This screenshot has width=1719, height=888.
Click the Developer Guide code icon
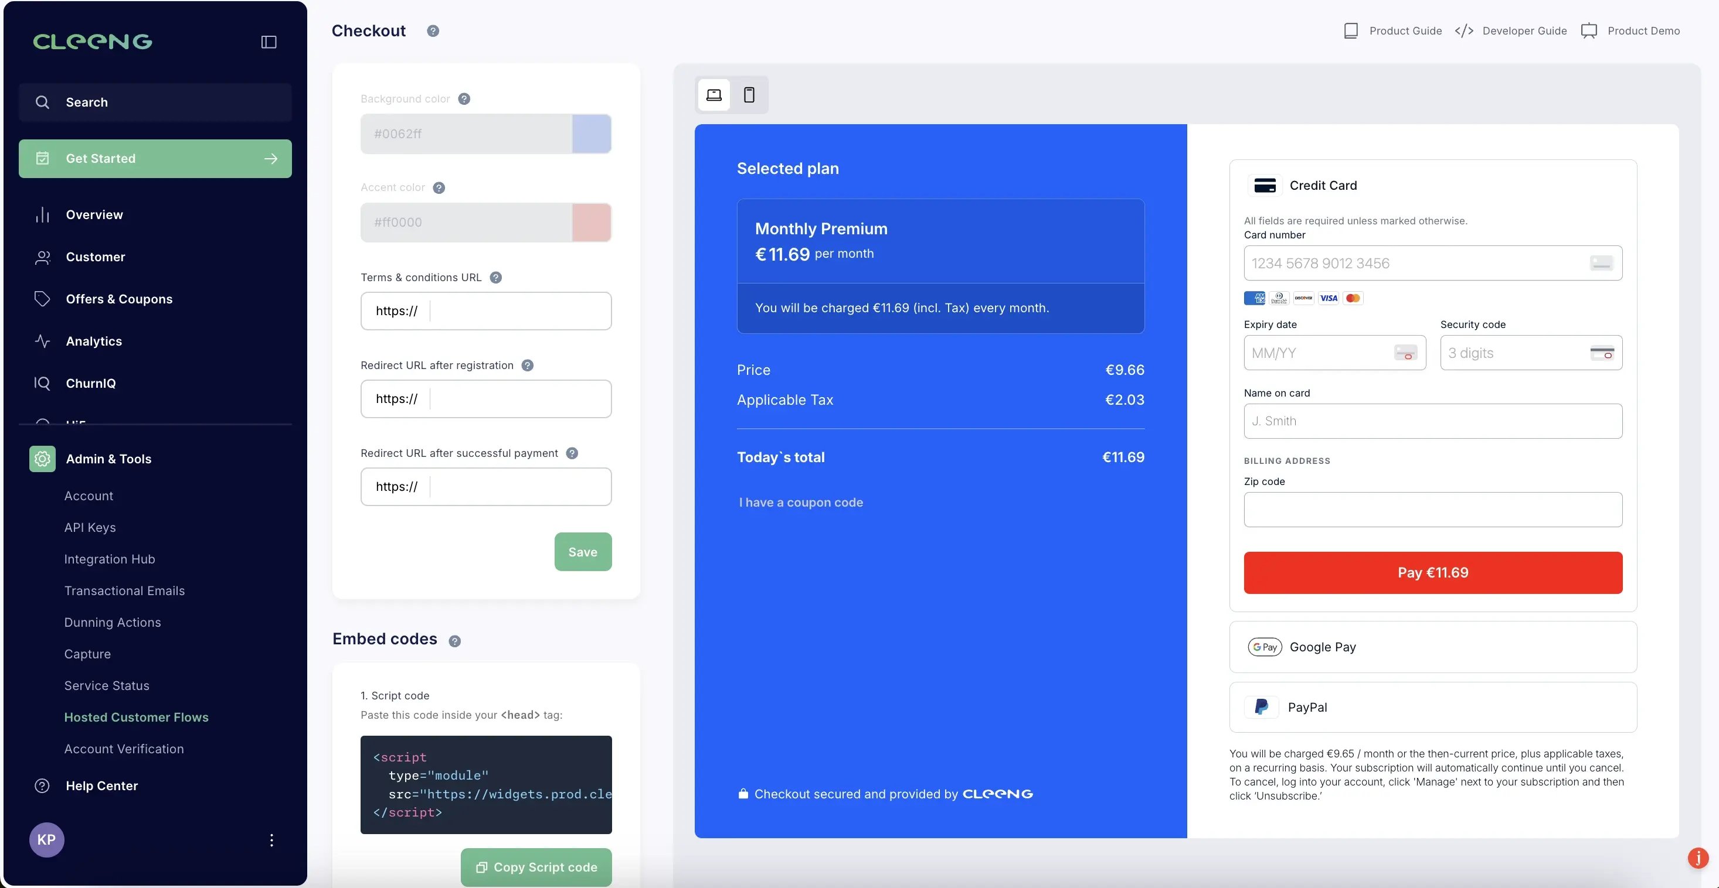pos(1464,30)
